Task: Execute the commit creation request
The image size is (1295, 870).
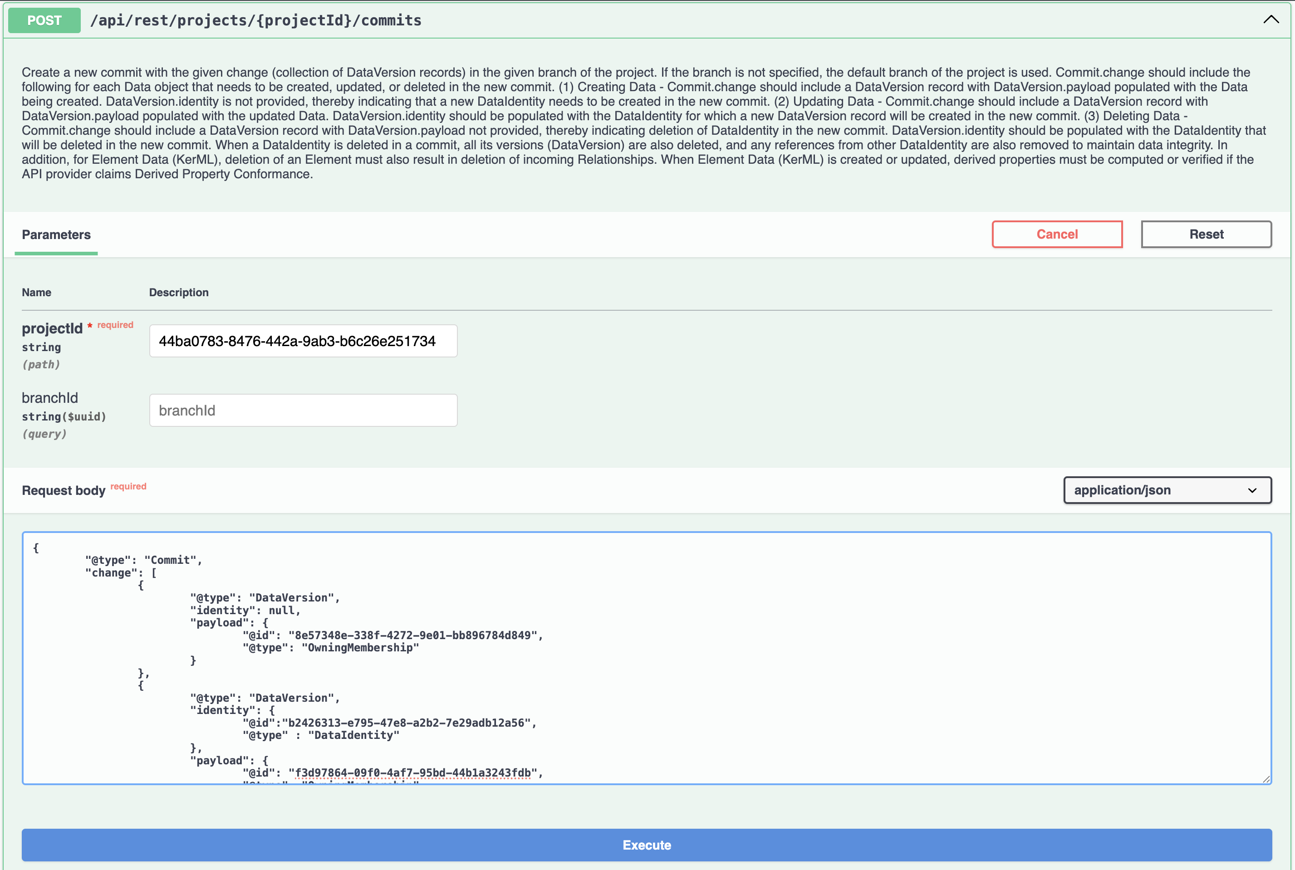Action: coord(647,845)
